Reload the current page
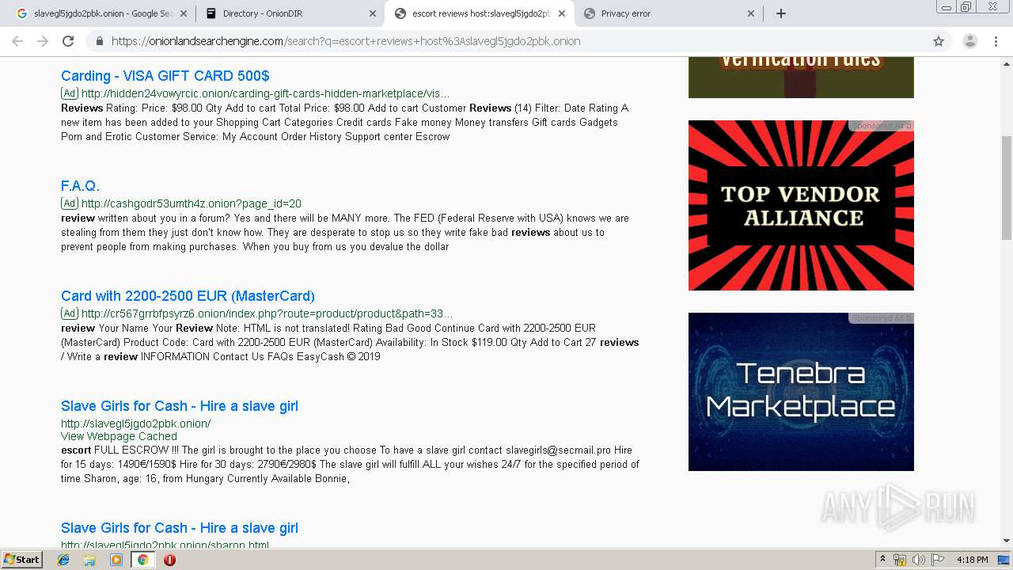This screenshot has width=1013, height=570. click(x=68, y=41)
